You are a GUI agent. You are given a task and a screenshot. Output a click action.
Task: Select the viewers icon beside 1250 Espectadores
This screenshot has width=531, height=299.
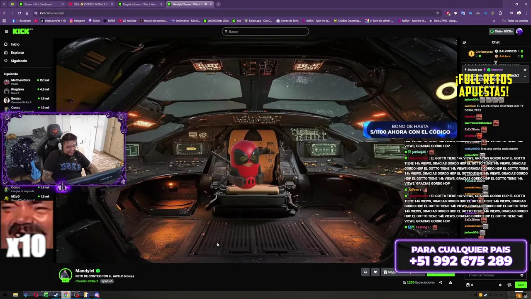[x=404, y=282]
